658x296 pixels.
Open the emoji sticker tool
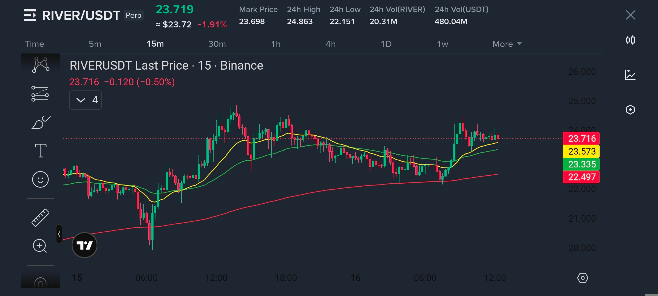click(x=40, y=180)
